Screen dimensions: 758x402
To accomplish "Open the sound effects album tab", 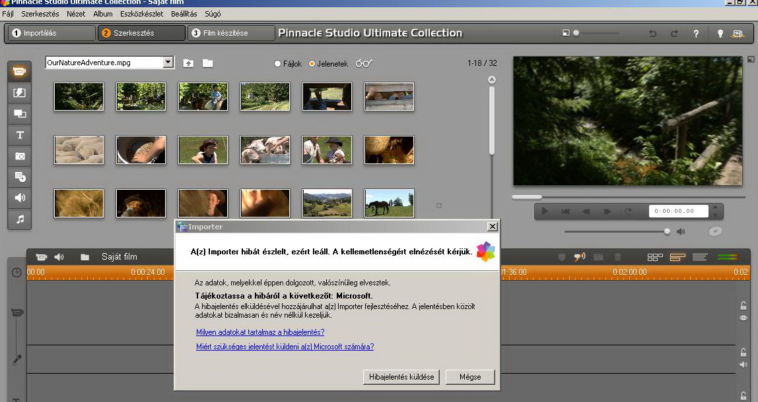I will coord(19,198).
